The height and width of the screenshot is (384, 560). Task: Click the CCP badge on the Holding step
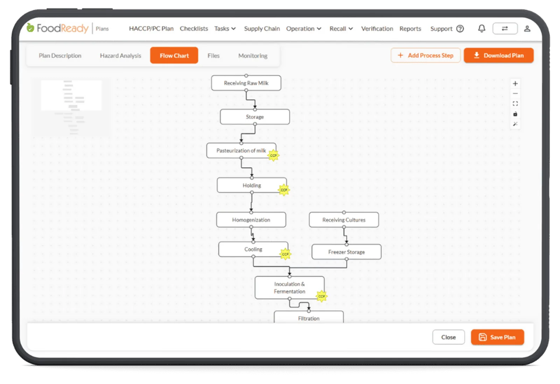(x=284, y=190)
